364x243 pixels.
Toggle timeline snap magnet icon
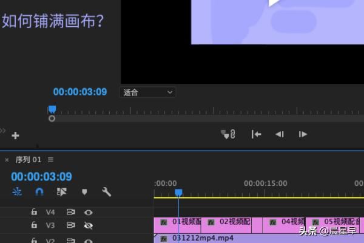[x=39, y=192]
